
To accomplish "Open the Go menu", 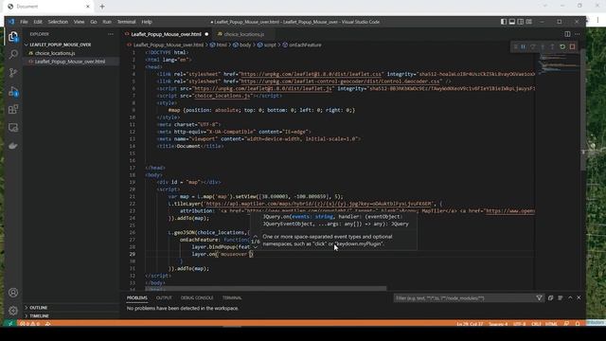I will click(94, 22).
